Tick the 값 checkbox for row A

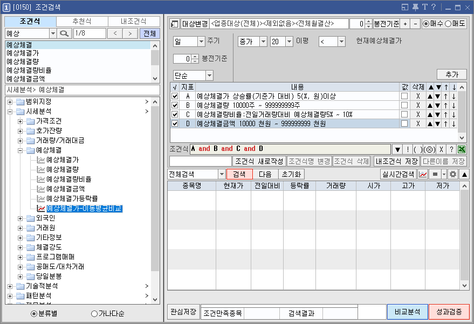coord(404,96)
